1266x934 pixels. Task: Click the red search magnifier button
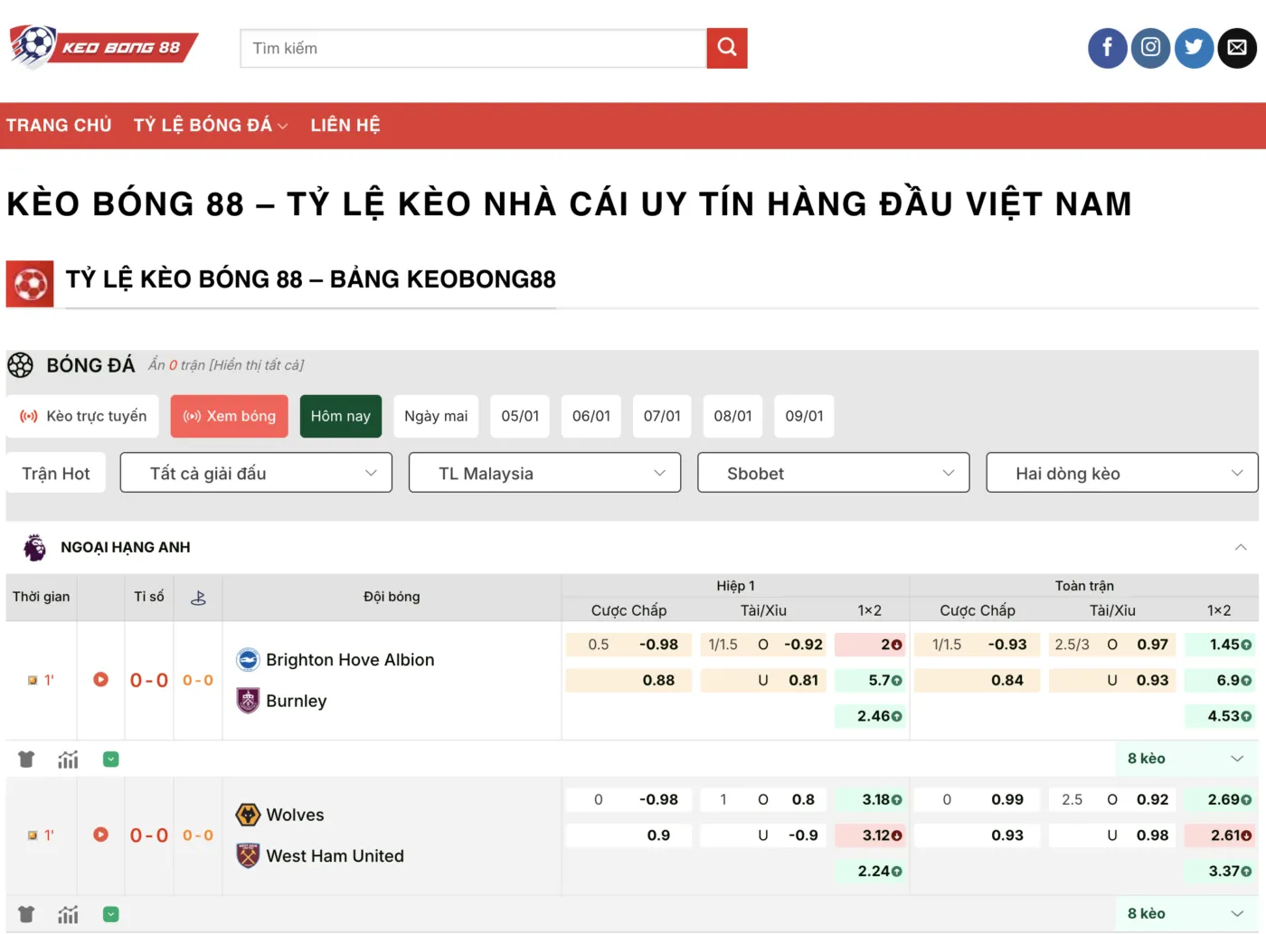(727, 48)
